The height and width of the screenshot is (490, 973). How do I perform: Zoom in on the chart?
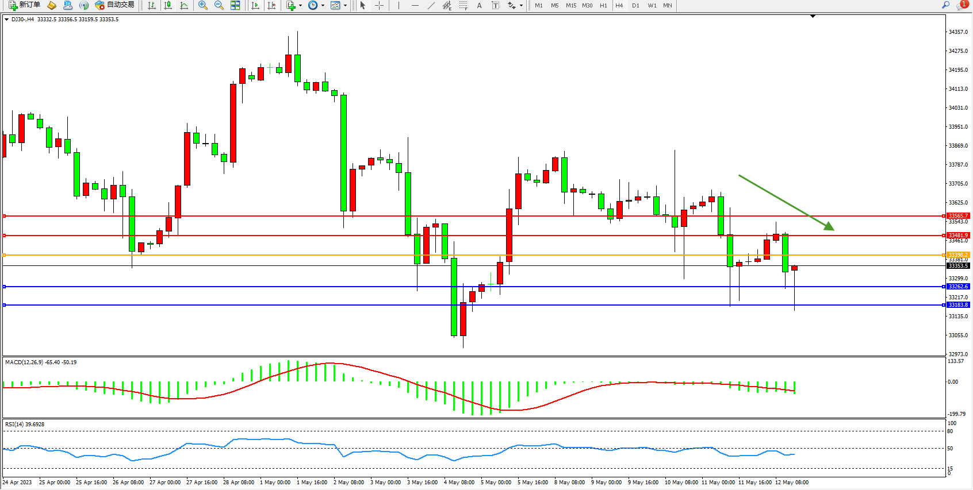click(203, 5)
